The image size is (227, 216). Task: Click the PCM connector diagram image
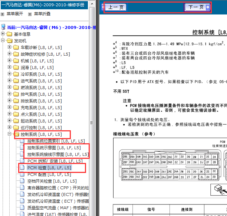[170, 168]
